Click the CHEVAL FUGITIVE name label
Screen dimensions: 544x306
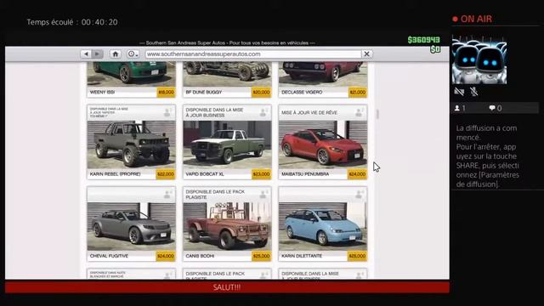click(x=109, y=256)
